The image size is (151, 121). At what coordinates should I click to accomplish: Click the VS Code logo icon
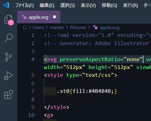point(6,5)
